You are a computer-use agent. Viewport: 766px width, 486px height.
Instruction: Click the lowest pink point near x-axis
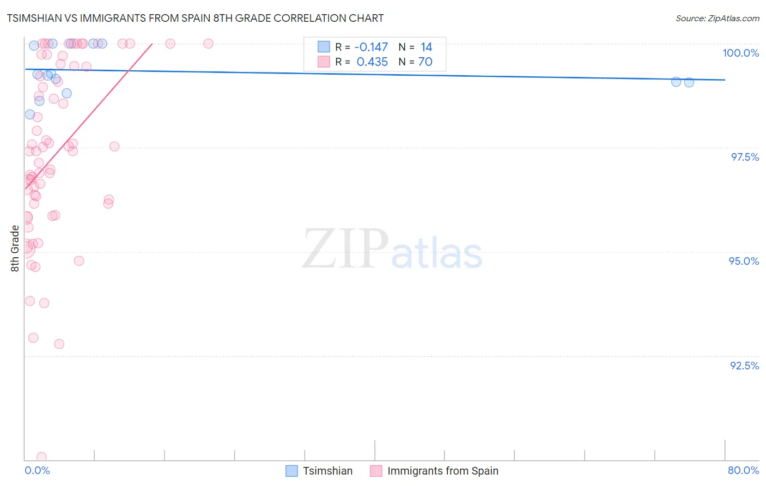coord(41,457)
